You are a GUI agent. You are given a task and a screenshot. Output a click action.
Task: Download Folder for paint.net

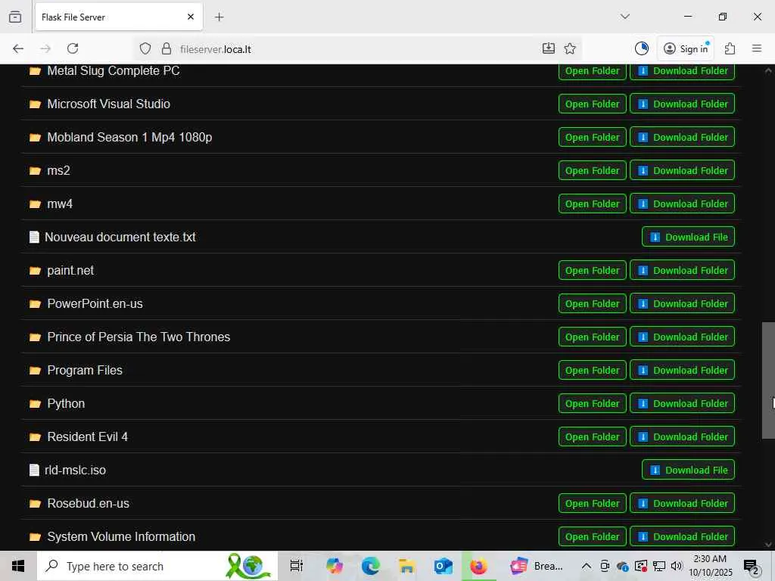pyautogui.click(x=682, y=270)
